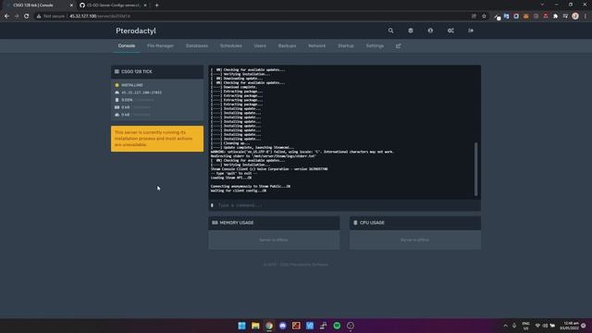Open the admin gears icon
Viewport: 592px width, 333px height.
coord(450,31)
